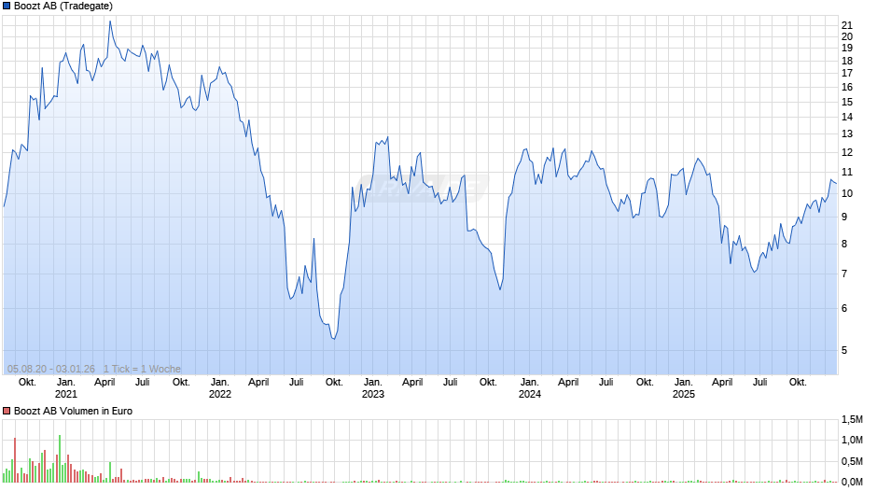This screenshot has height=491, width=877.
Task: Click the volume axis label 1,5M
Action: click(852, 420)
